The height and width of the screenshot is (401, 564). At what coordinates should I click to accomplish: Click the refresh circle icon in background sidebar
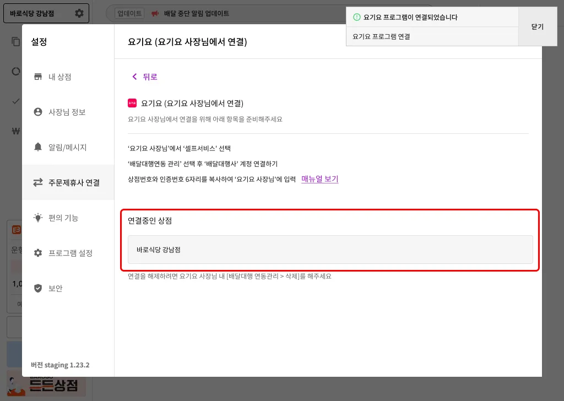point(16,71)
